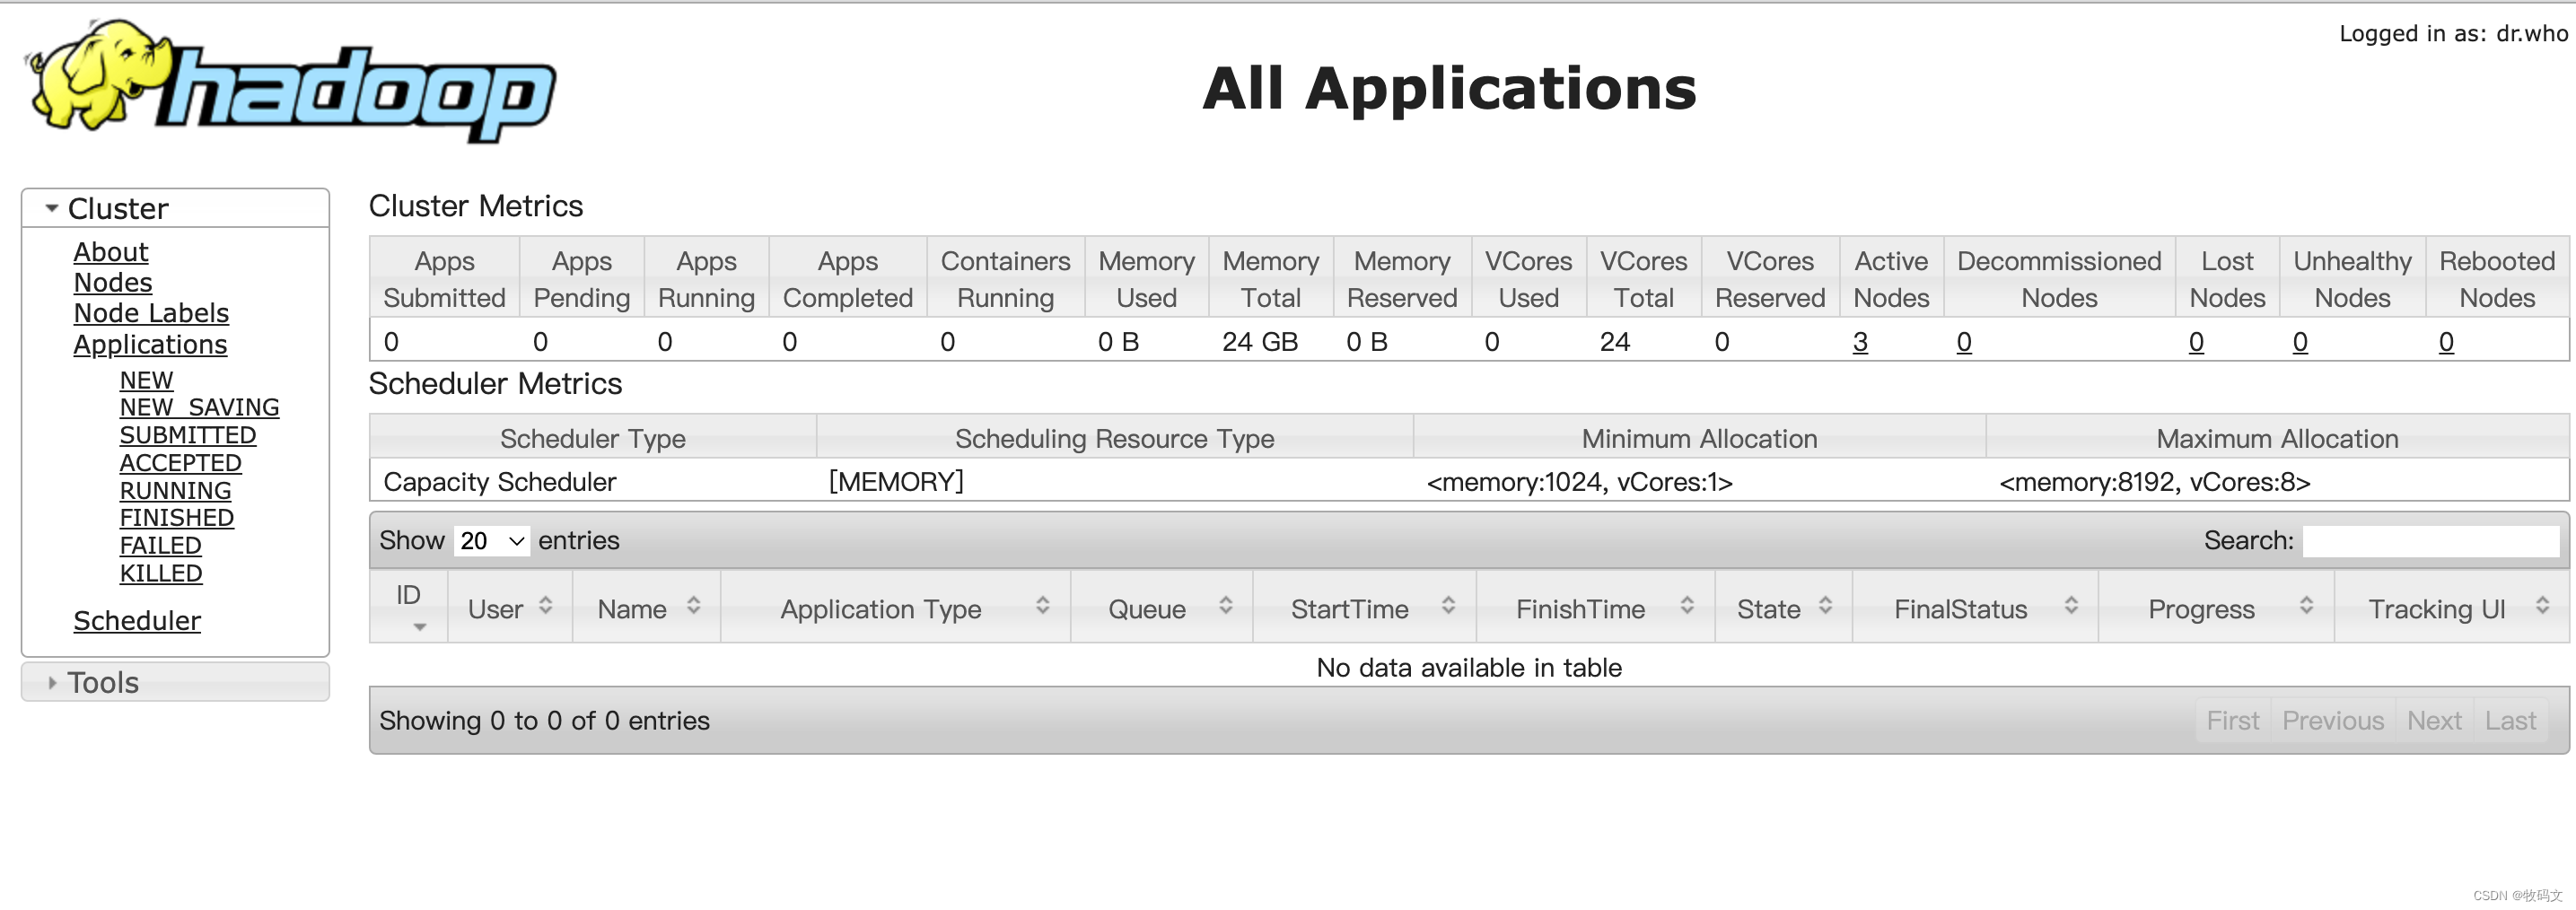
Task: Click the Containers Running column header
Action: pyautogui.click(x=1005, y=279)
